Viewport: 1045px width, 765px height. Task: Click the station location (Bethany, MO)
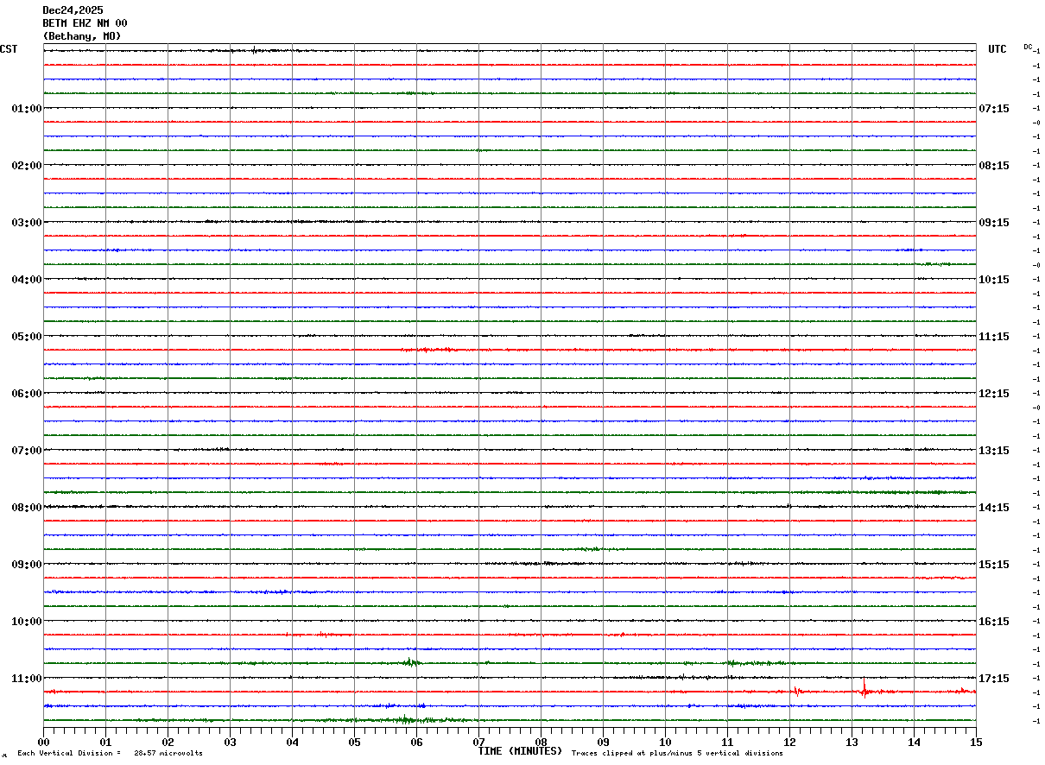click(82, 36)
